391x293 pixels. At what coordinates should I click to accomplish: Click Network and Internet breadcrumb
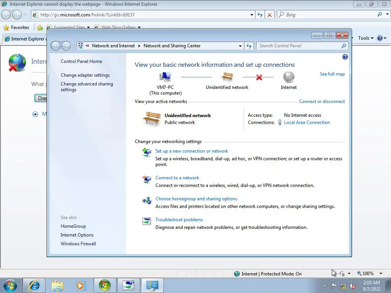(x=113, y=46)
